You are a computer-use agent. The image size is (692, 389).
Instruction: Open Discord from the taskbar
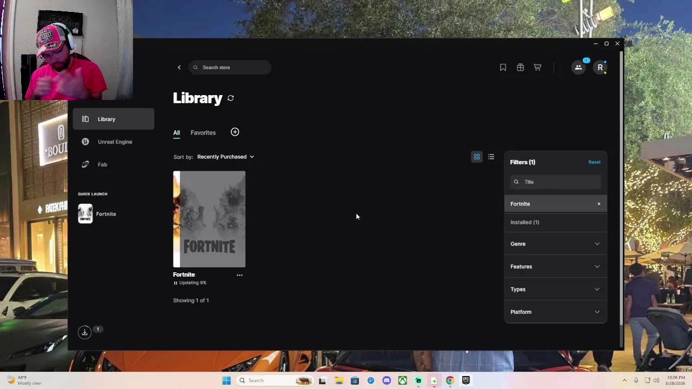point(387,380)
